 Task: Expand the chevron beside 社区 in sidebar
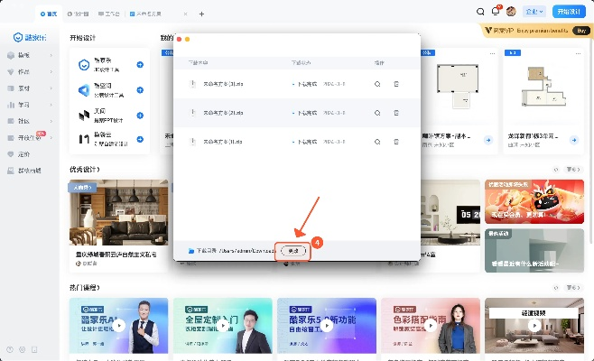point(51,121)
